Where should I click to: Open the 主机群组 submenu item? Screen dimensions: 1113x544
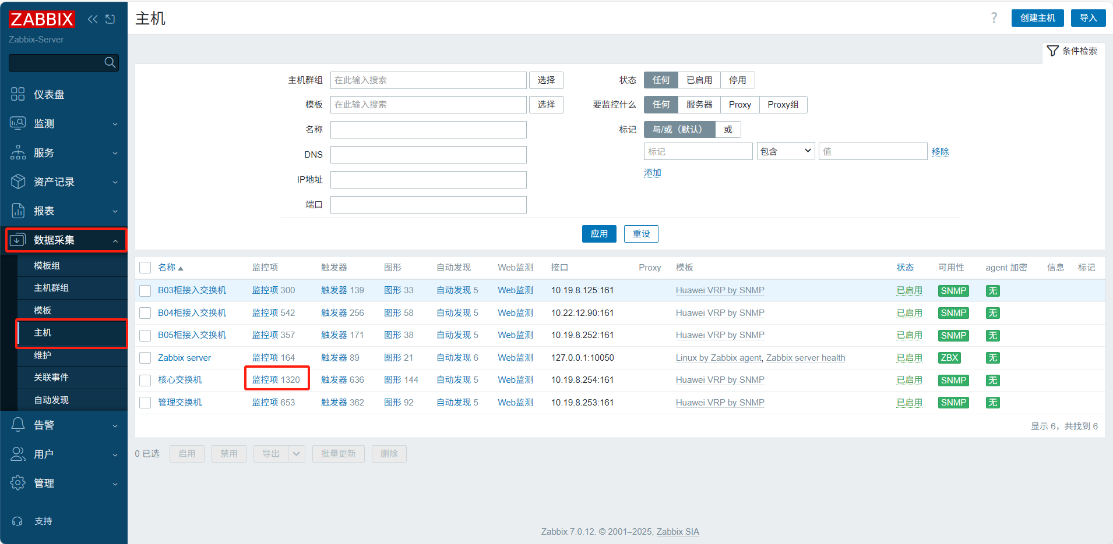click(x=72, y=288)
